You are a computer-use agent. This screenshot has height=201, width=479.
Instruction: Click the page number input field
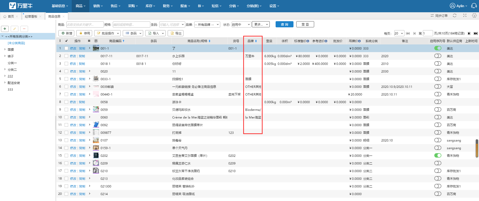428,33
